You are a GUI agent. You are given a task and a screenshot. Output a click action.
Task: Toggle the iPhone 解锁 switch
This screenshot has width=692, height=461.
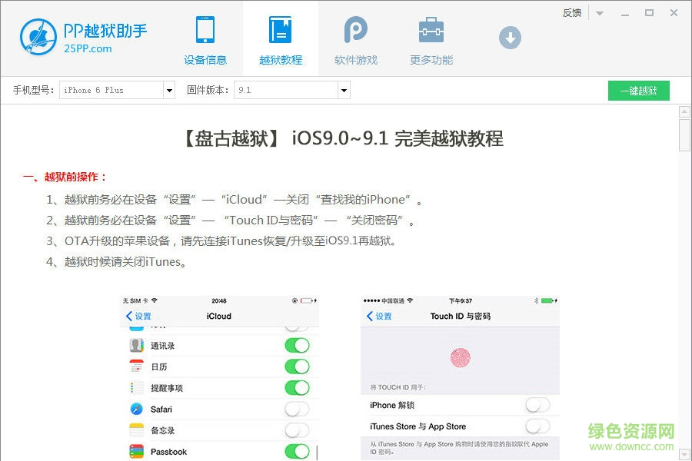537,405
